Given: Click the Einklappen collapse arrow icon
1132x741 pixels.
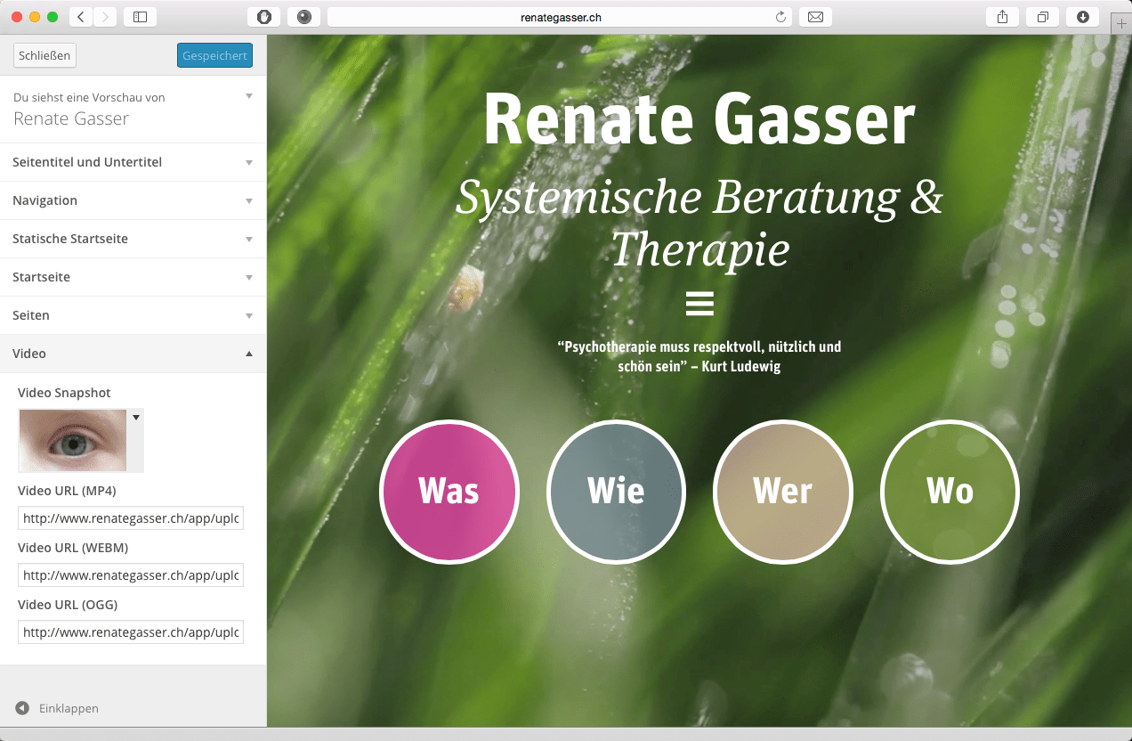Looking at the screenshot, I should pos(22,708).
